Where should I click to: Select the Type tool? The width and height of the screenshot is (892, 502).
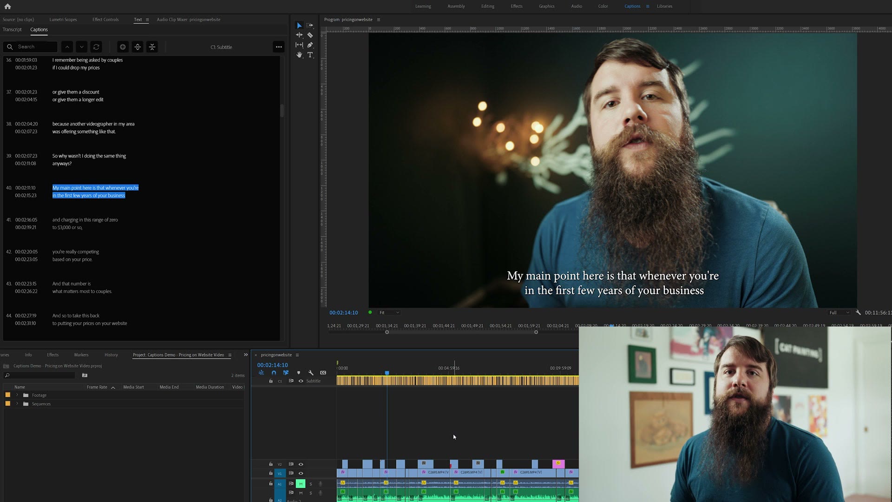310,55
